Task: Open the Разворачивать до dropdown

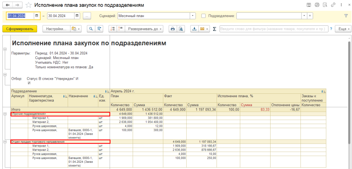Action: tap(144, 29)
